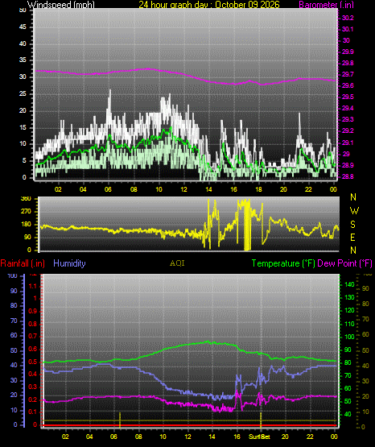Select the 35 windspeed scale value
Image resolution: width=375 pixels, height=447 pixels.
(23, 60)
